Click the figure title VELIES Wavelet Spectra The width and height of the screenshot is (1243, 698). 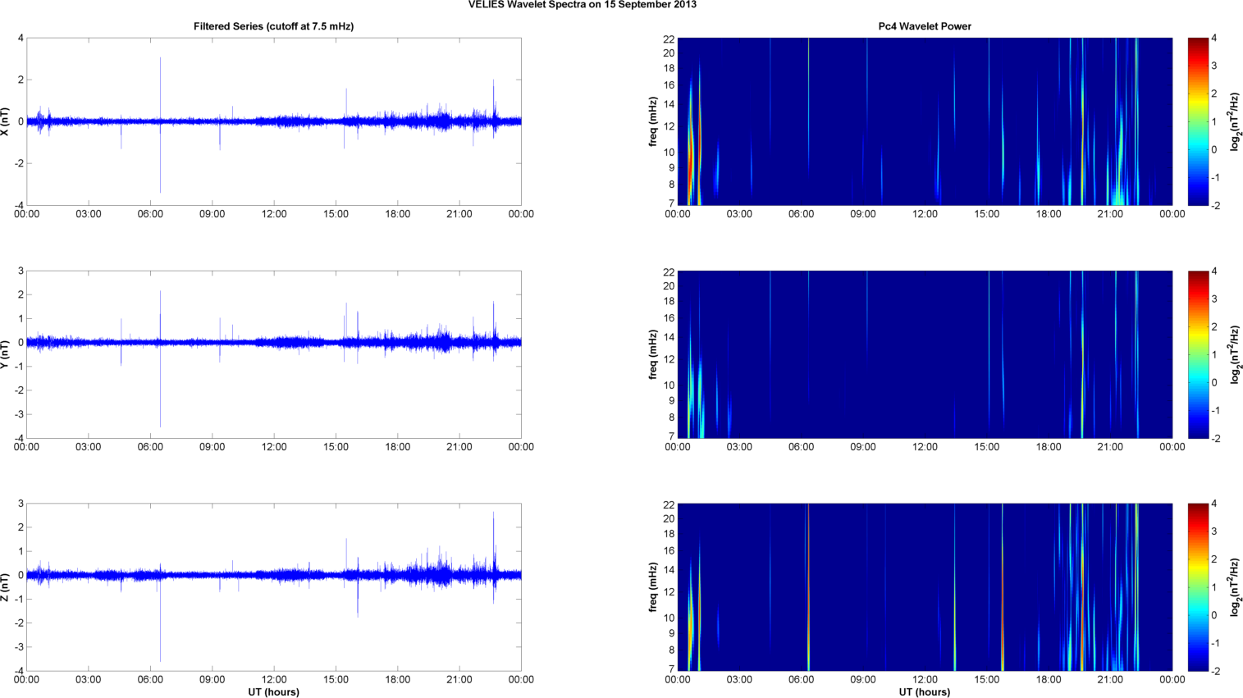(582, 5)
